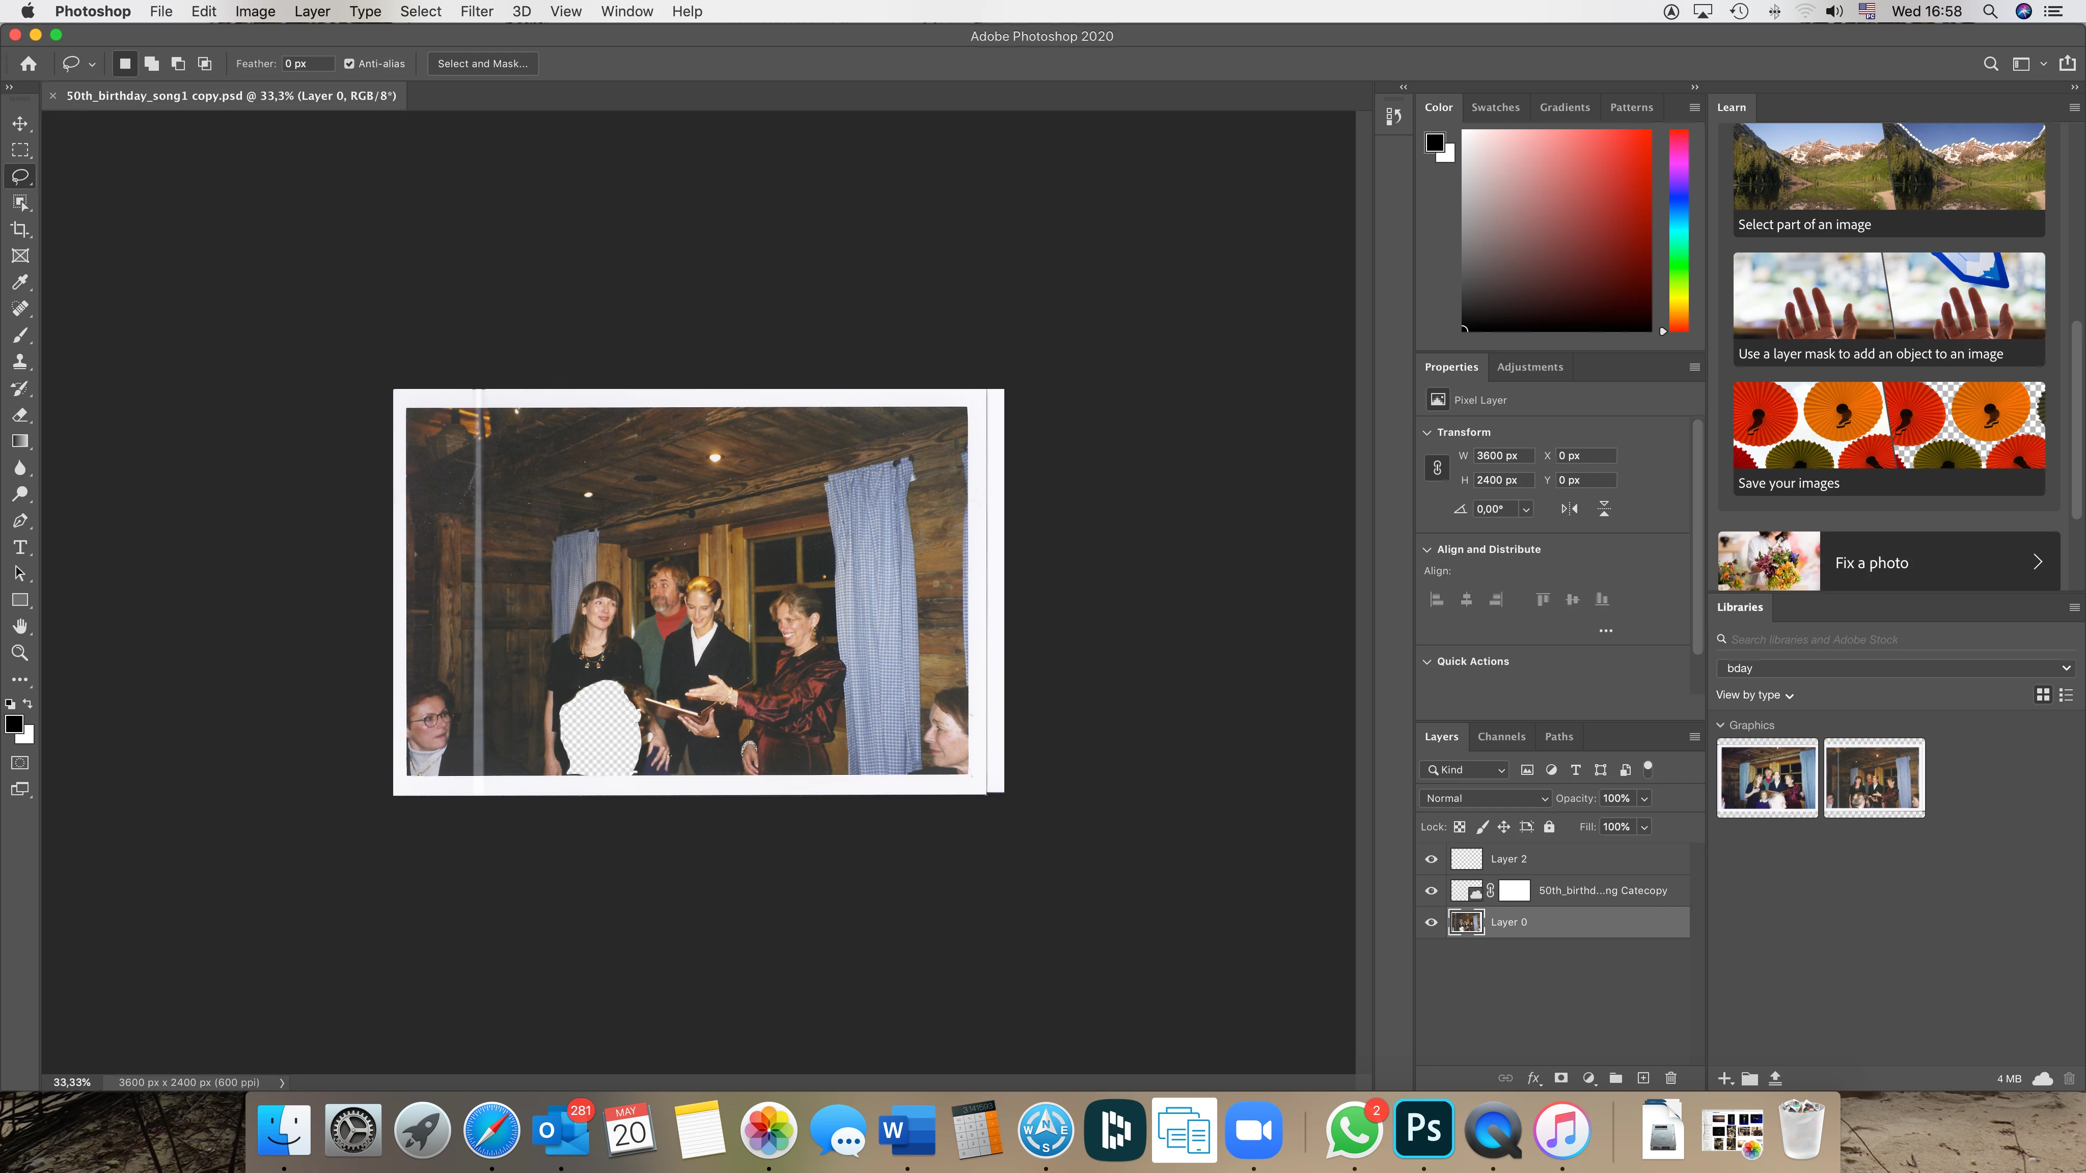Select the Crop tool
This screenshot has height=1173, width=2086.
pos(20,229)
